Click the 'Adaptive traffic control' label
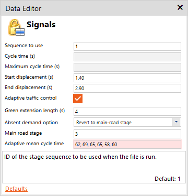This screenshot has width=188, height=196. pos(31,98)
